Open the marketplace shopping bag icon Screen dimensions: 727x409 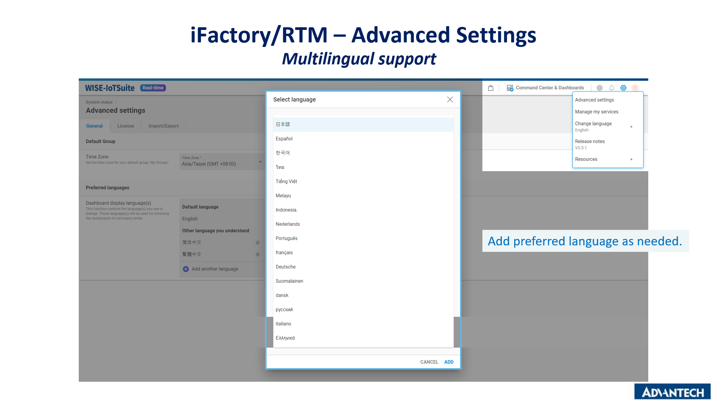coord(491,88)
